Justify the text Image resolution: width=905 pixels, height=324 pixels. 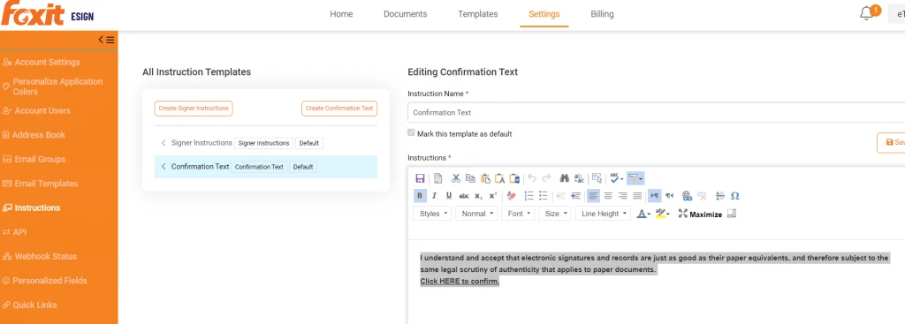tap(637, 195)
